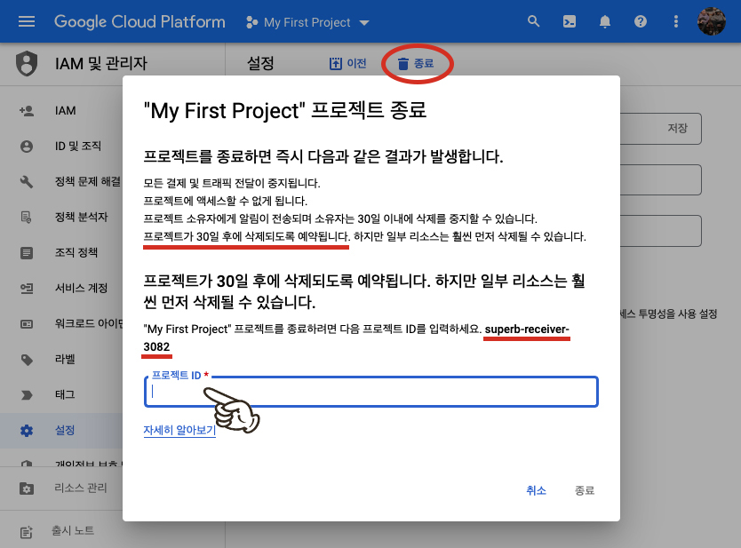Activate the Cloud Shell terminal icon
Viewport: 741px width, 548px height.
(570, 21)
